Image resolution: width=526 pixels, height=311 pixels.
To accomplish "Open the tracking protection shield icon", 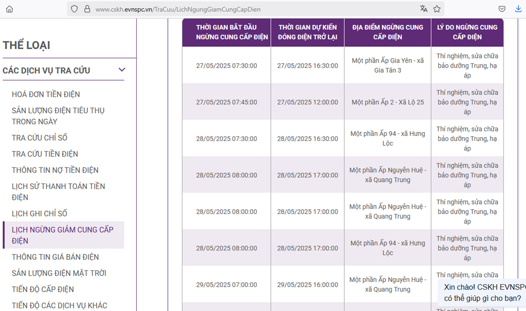I will [74, 9].
